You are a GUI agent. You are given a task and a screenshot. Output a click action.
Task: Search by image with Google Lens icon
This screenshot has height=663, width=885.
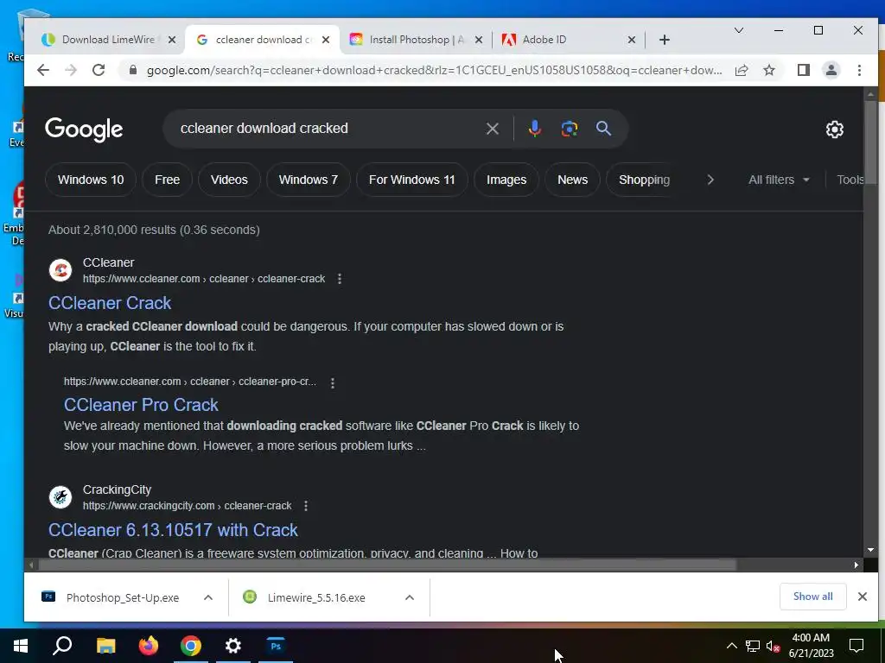[569, 129]
